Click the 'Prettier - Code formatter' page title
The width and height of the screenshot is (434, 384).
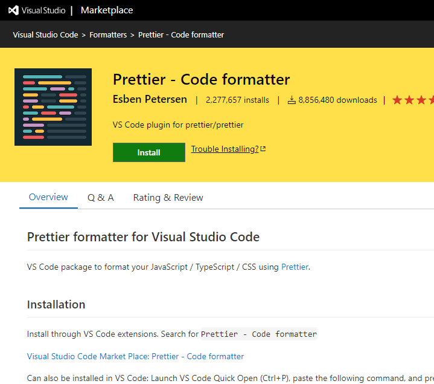tap(201, 80)
